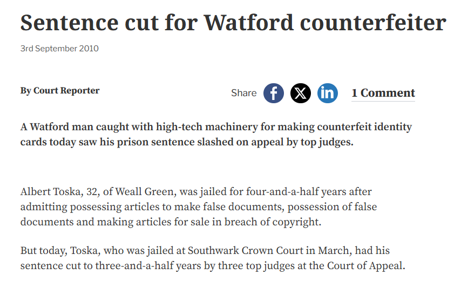Click the word Watford in the headline
Image resolution: width=461 pixels, height=281 pixels.
(x=249, y=23)
